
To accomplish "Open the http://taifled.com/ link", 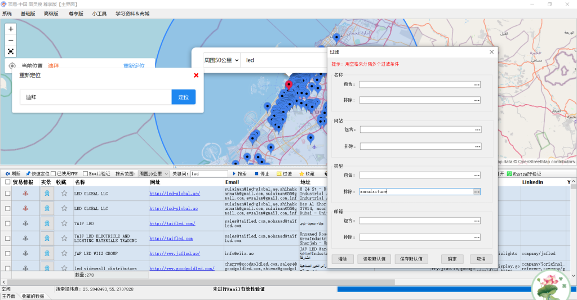I will [172, 223].
